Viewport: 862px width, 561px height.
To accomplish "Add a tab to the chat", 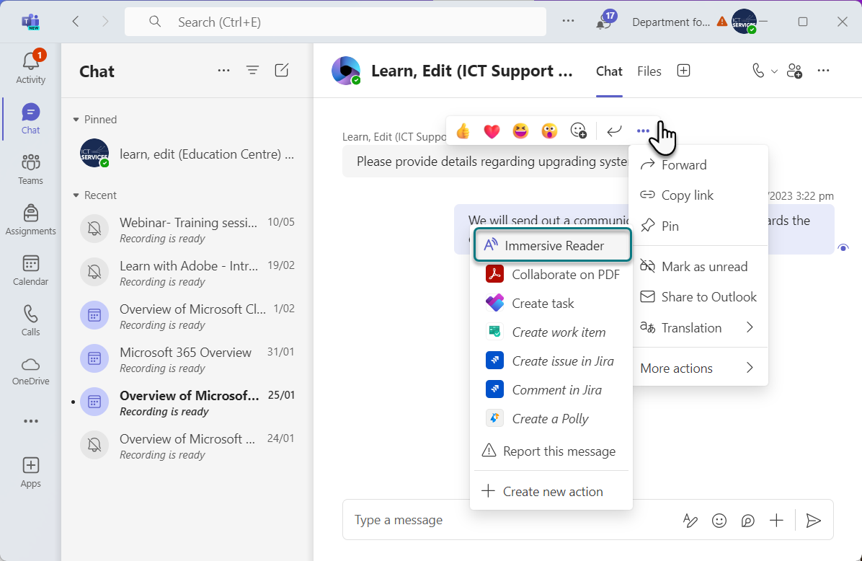I will [683, 71].
